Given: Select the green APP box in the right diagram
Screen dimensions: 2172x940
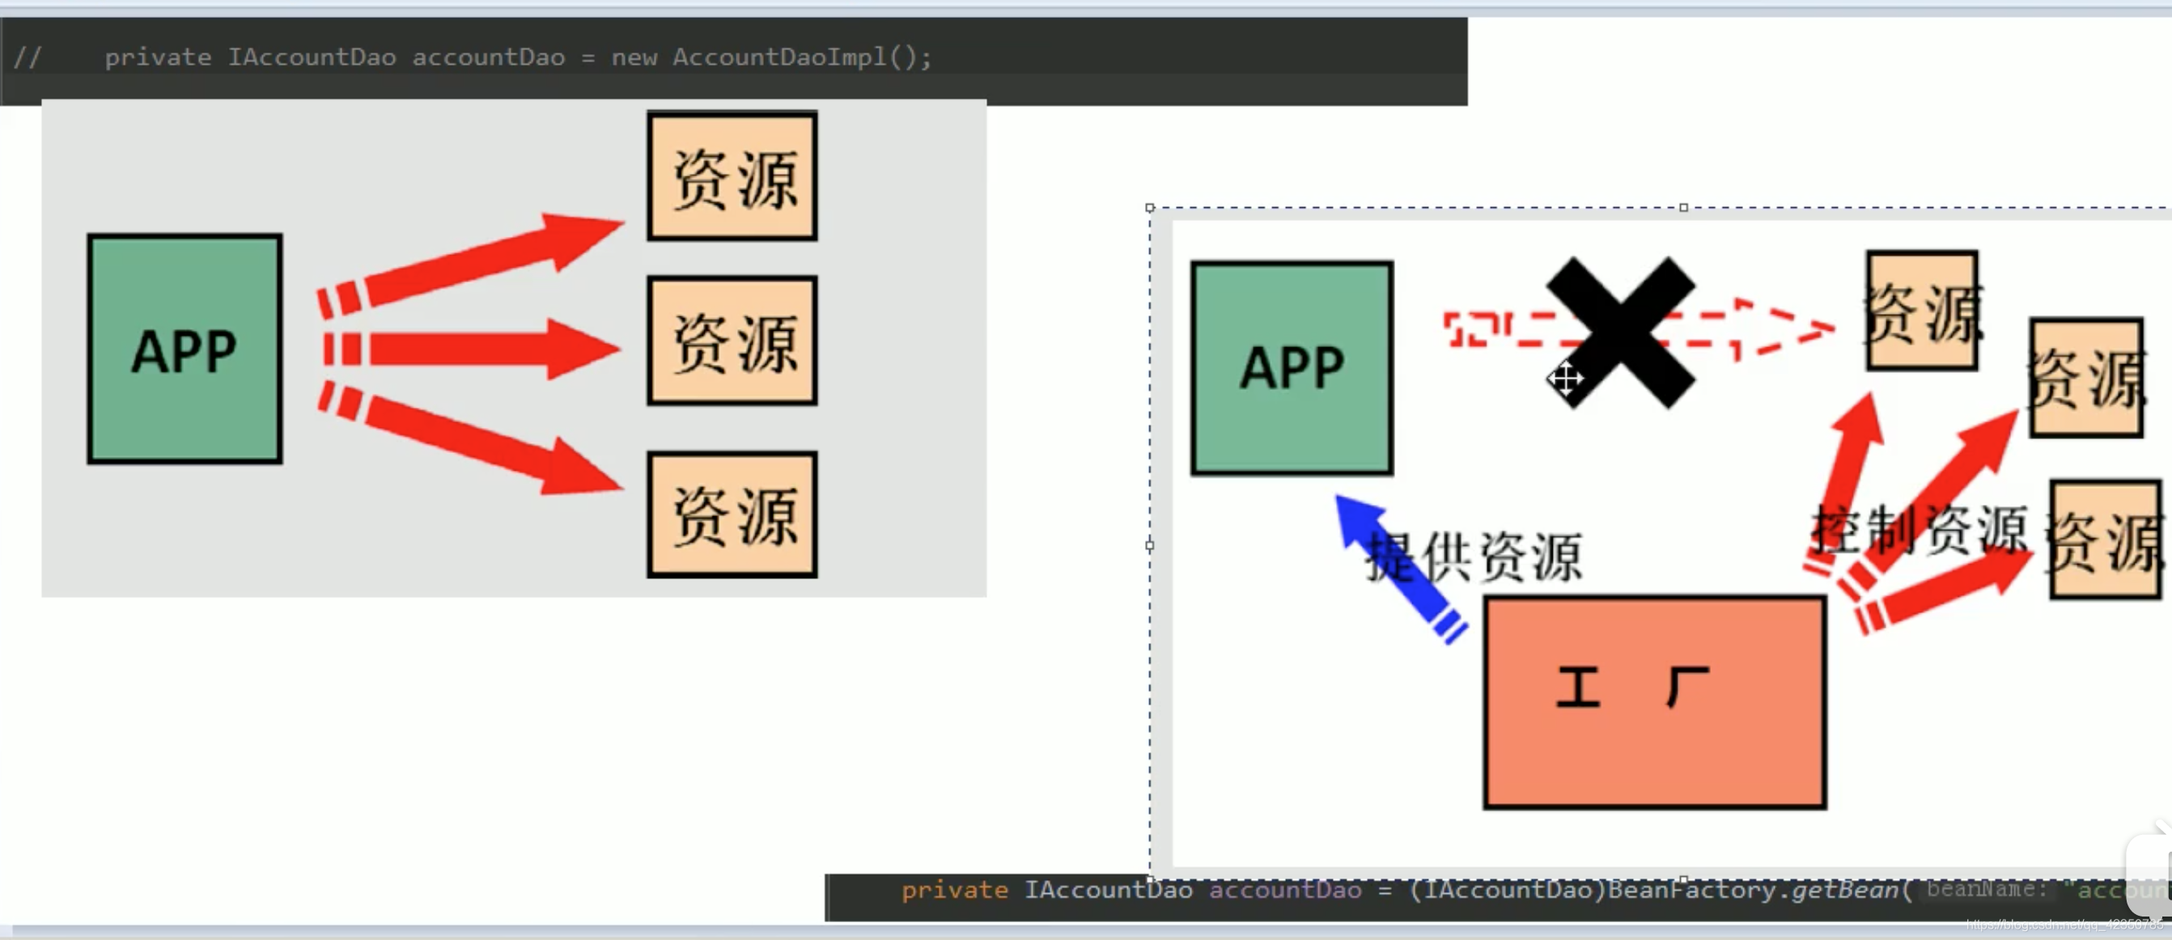Looking at the screenshot, I should [x=1292, y=368].
